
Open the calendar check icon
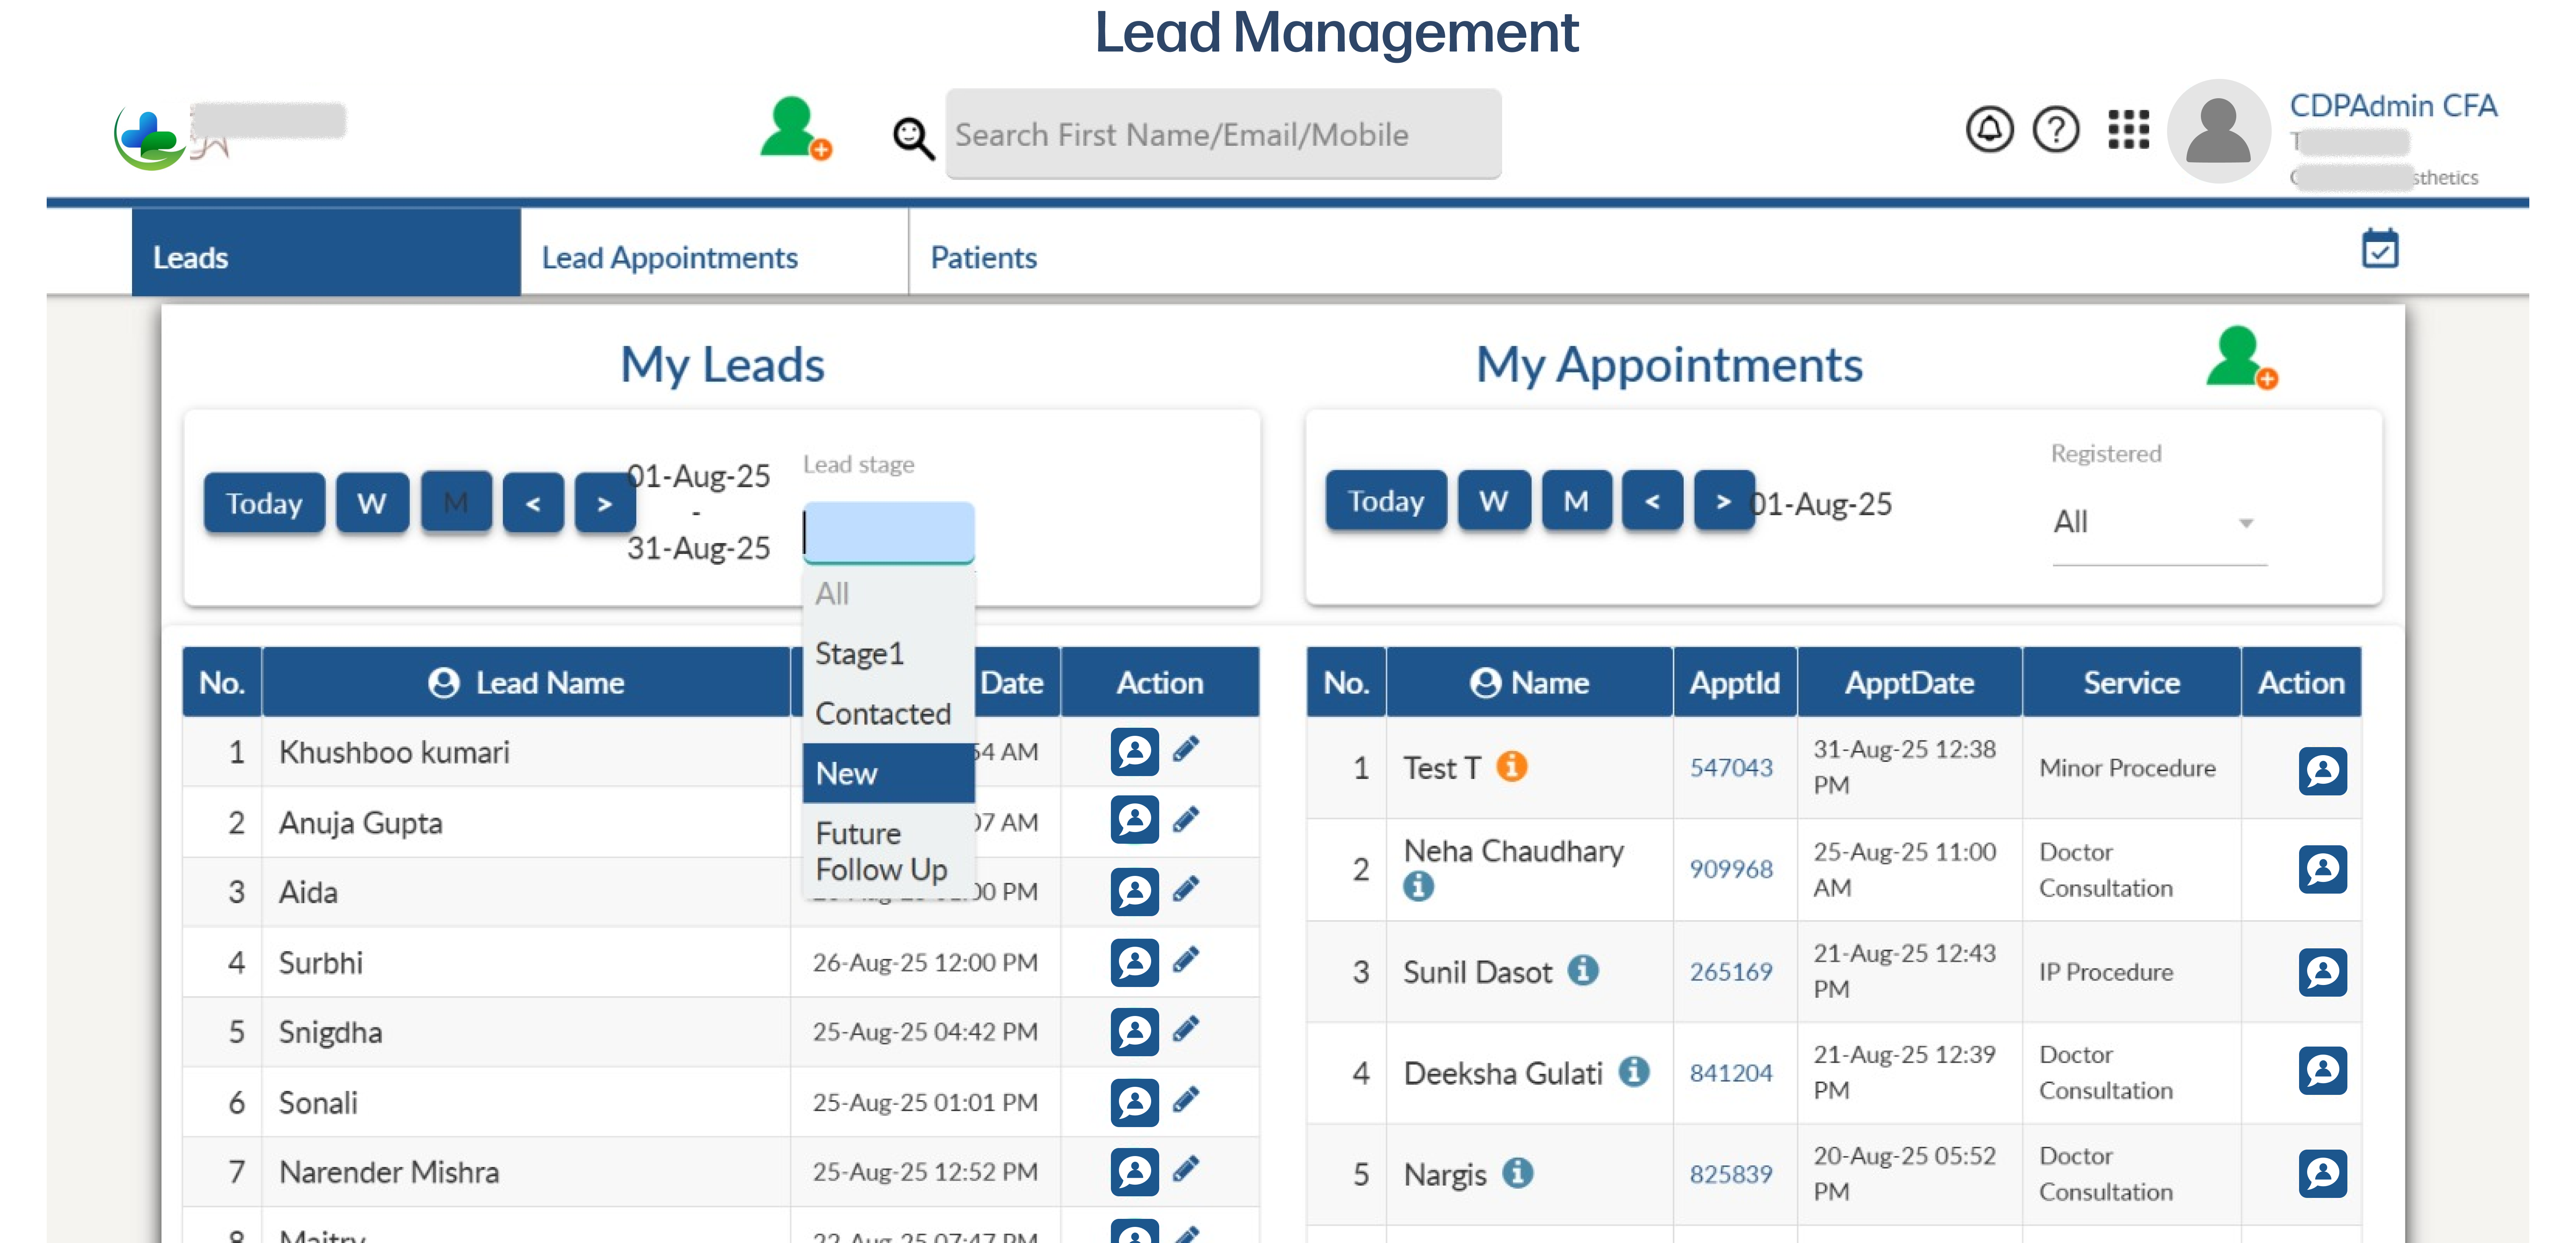2380,249
